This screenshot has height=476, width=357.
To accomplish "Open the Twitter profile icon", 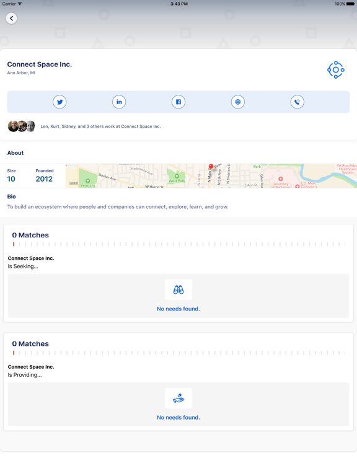I will click(59, 102).
